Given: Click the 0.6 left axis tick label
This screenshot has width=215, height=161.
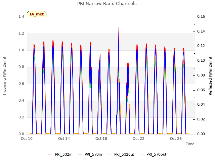Looking at the screenshot, I should point(21,84).
